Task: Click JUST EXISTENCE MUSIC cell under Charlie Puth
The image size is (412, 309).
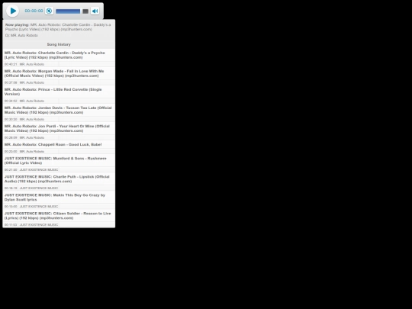Action: (x=38, y=188)
